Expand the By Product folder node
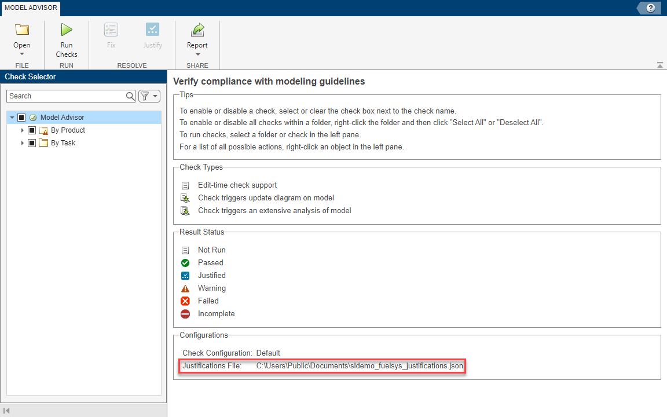 click(x=23, y=130)
